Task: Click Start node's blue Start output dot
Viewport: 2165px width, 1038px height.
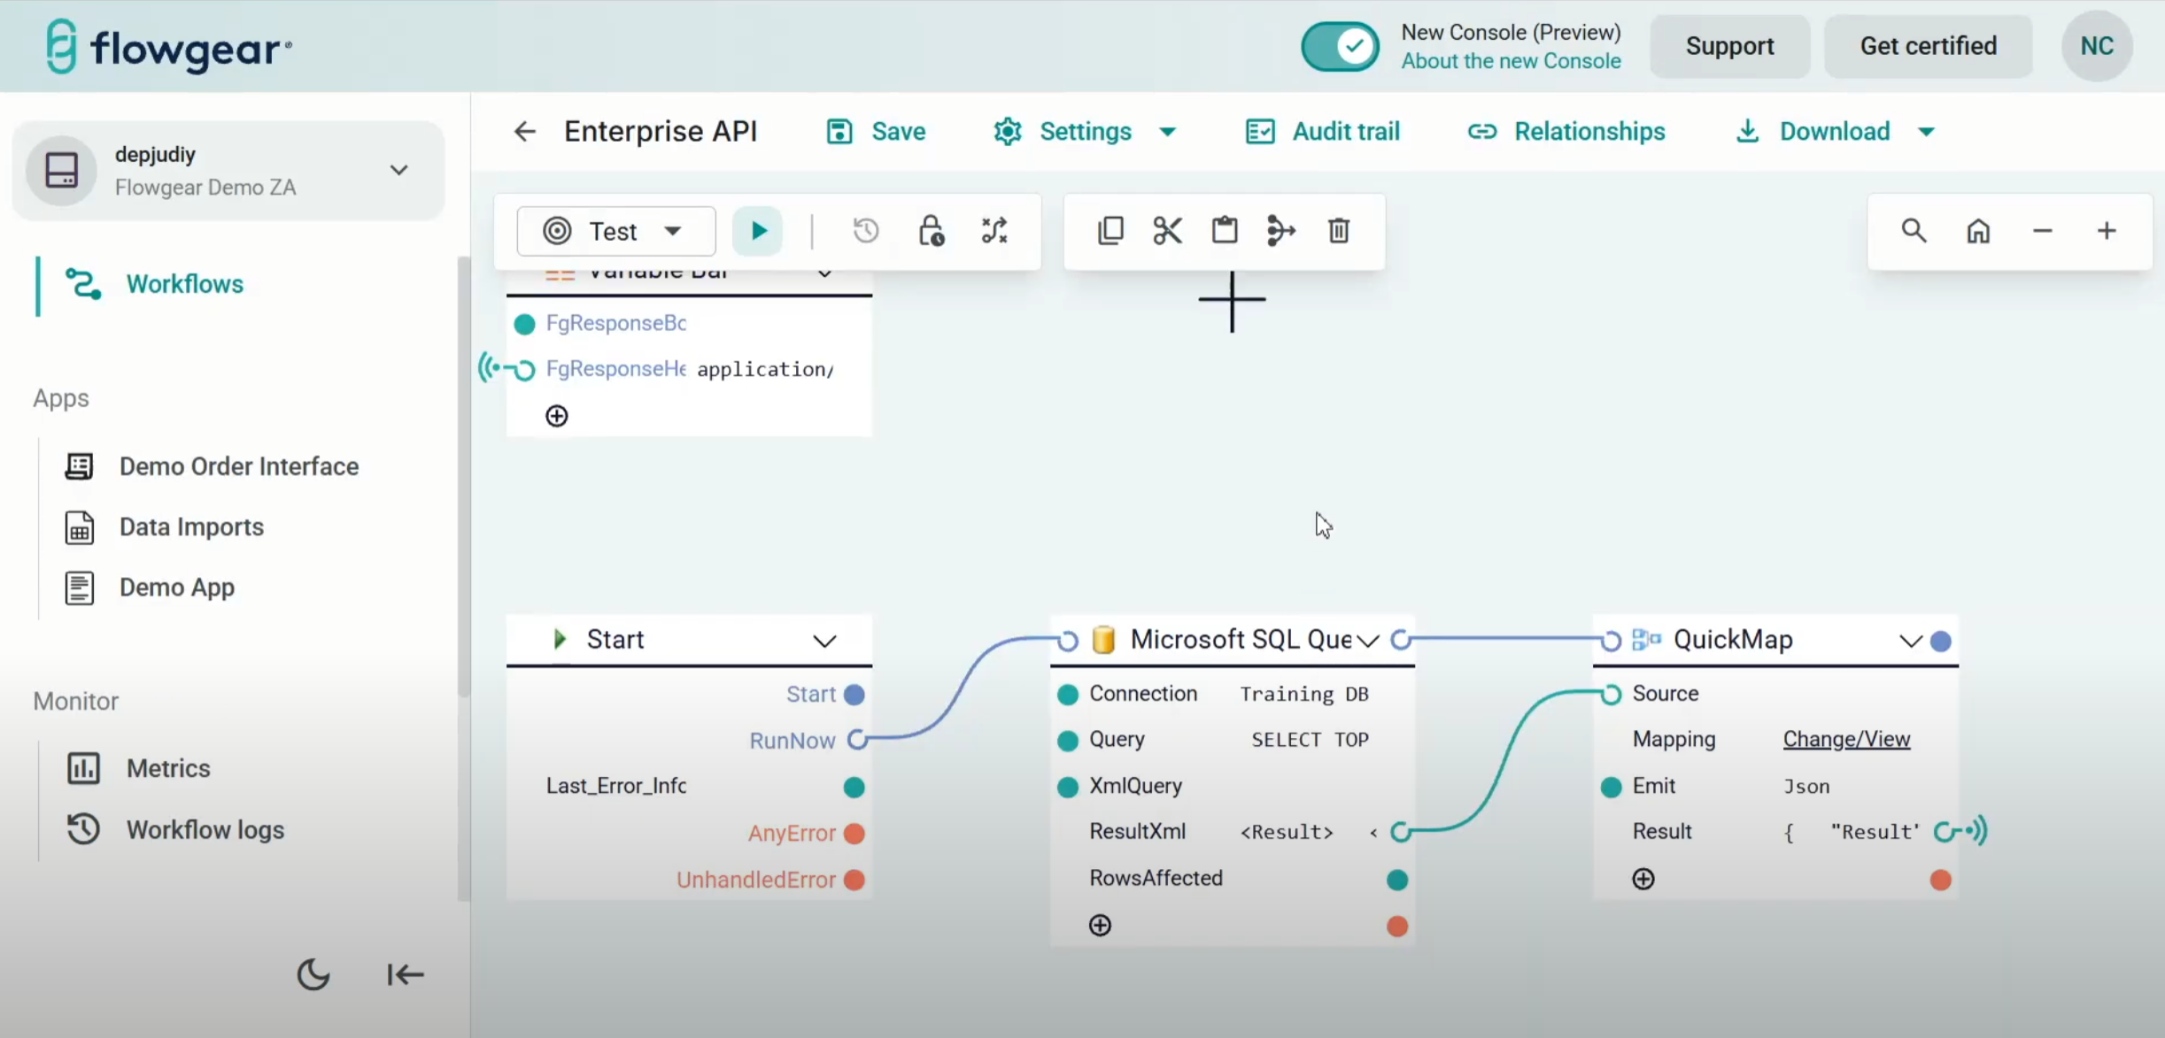Action: 854,695
